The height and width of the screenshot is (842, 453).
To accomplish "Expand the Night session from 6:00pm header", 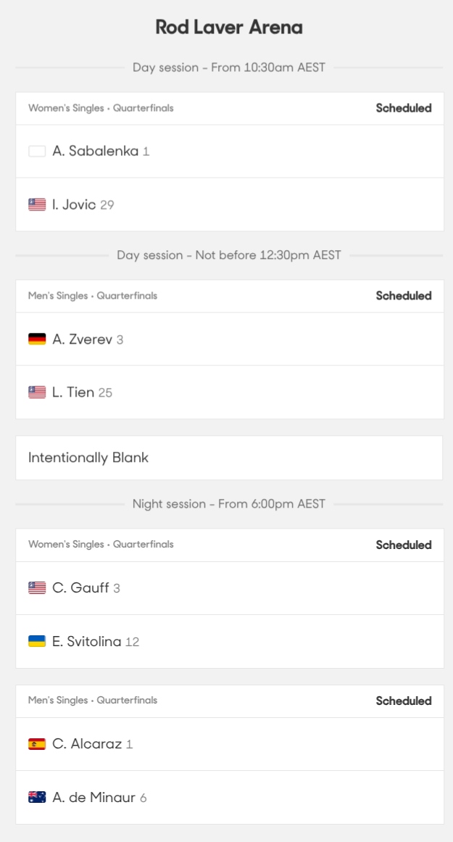I will click(x=226, y=503).
